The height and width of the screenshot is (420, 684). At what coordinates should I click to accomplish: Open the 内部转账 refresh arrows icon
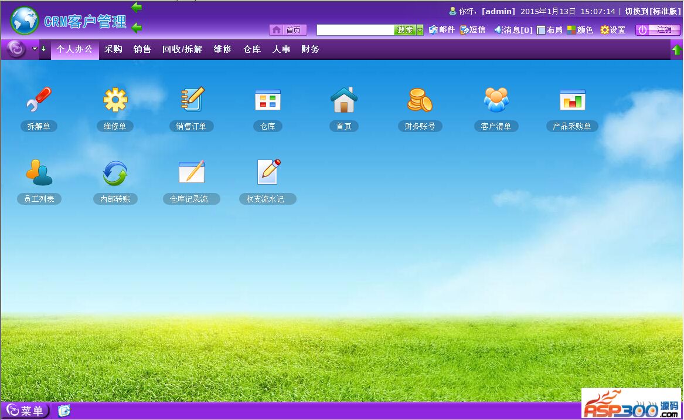pos(115,173)
